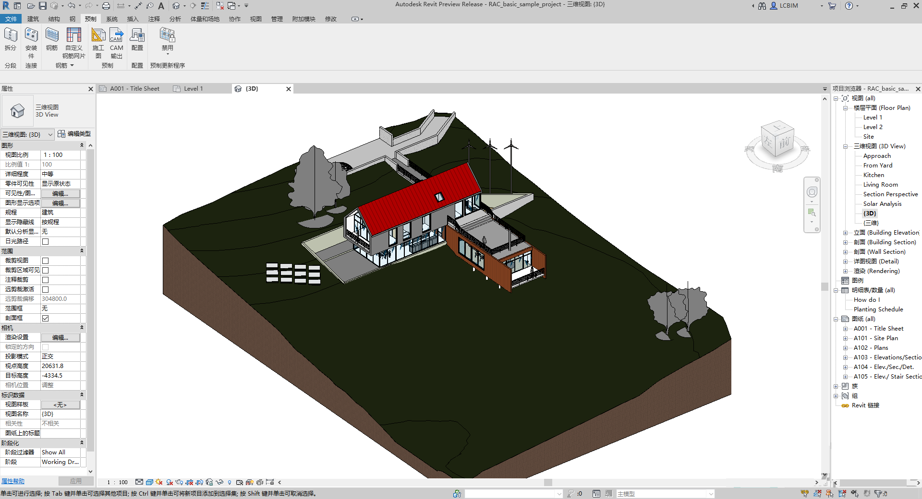
Task: Expand the 族 families tree node
Action: (836, 386)
